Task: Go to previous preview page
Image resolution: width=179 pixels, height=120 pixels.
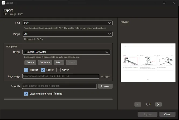Action: tap(138, 104)
